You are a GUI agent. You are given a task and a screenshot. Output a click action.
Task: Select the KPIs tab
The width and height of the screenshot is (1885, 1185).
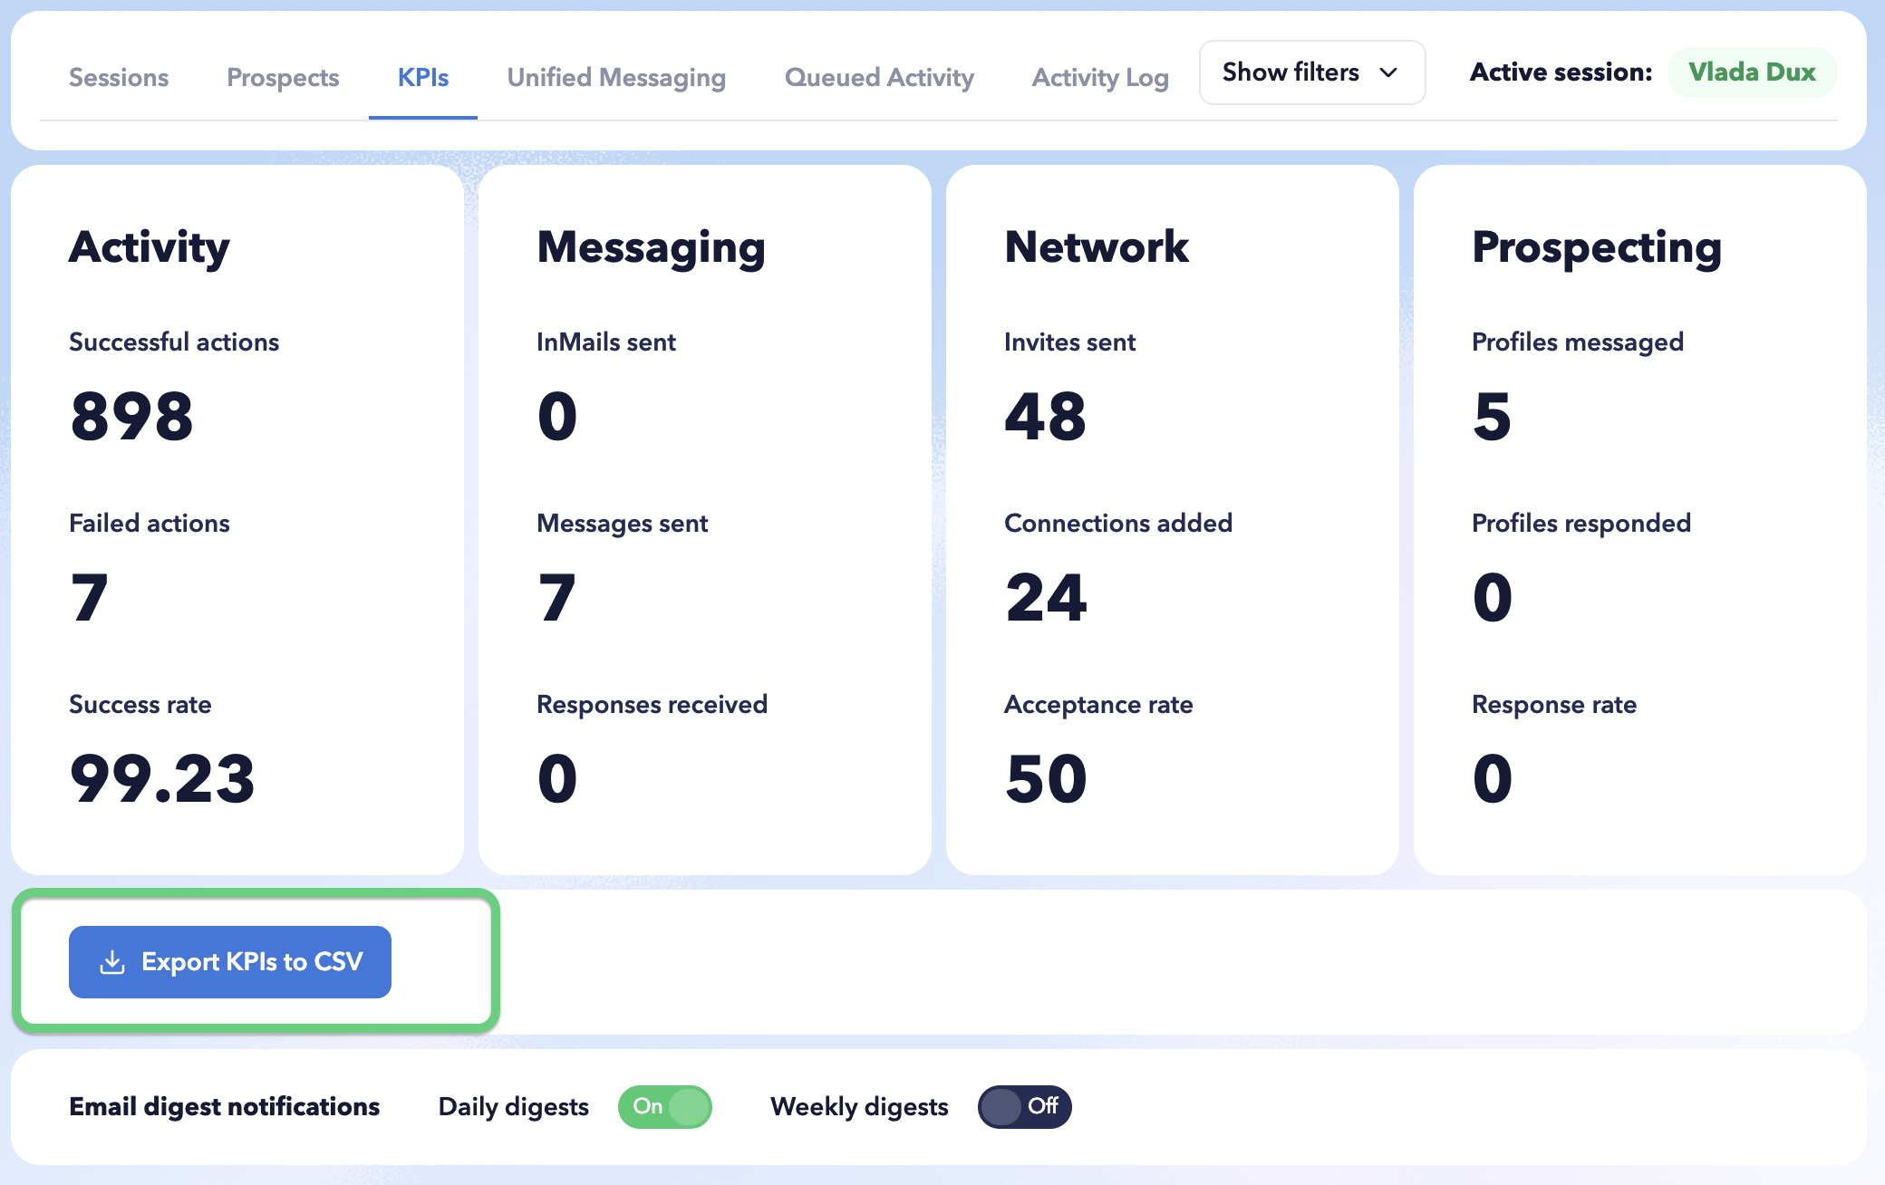423,78
